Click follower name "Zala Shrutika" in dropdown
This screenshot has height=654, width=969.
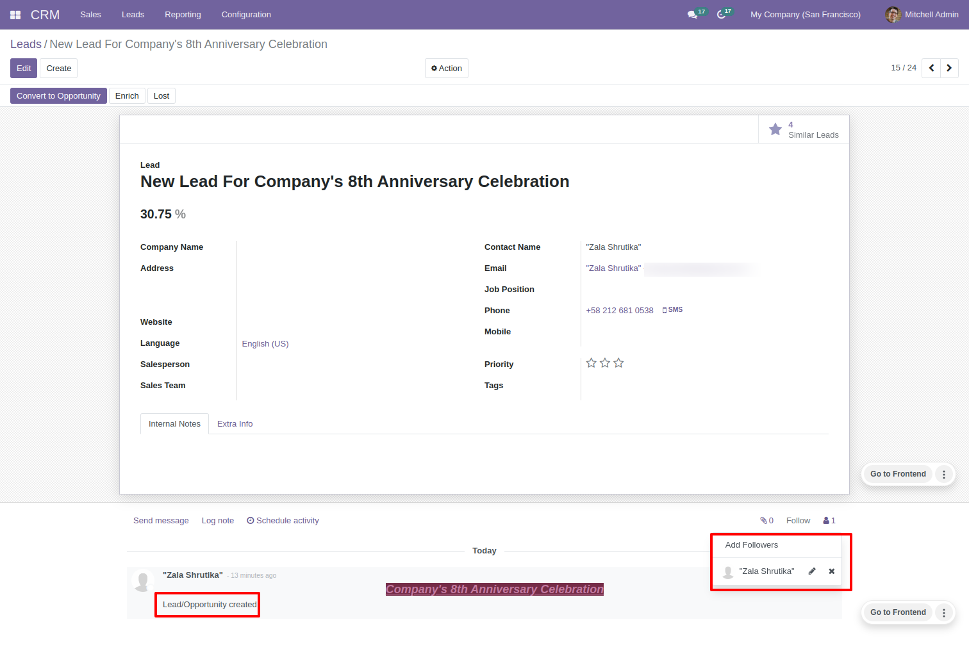(x=766, y=571)
